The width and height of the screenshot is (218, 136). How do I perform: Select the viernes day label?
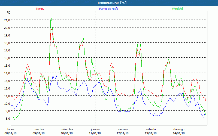point(123,129)
